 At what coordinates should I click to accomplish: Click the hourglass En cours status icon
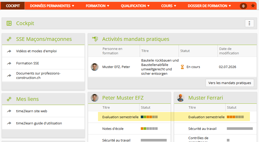tap(182, 67)
